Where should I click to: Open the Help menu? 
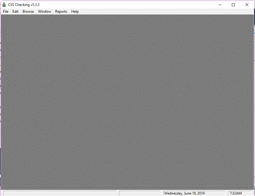tap(75, 12)
